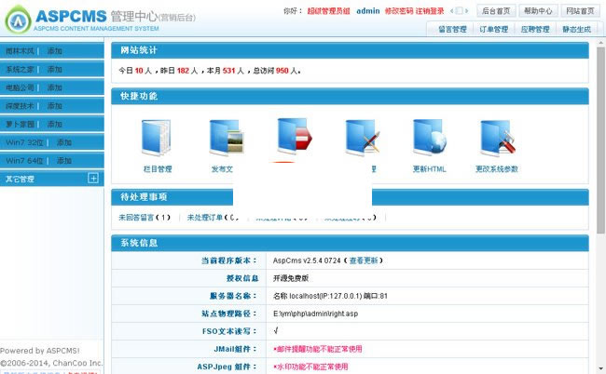Open 网站首页
Image resolution: width=606 pixels, height=374 pixels.
(580, 11)
